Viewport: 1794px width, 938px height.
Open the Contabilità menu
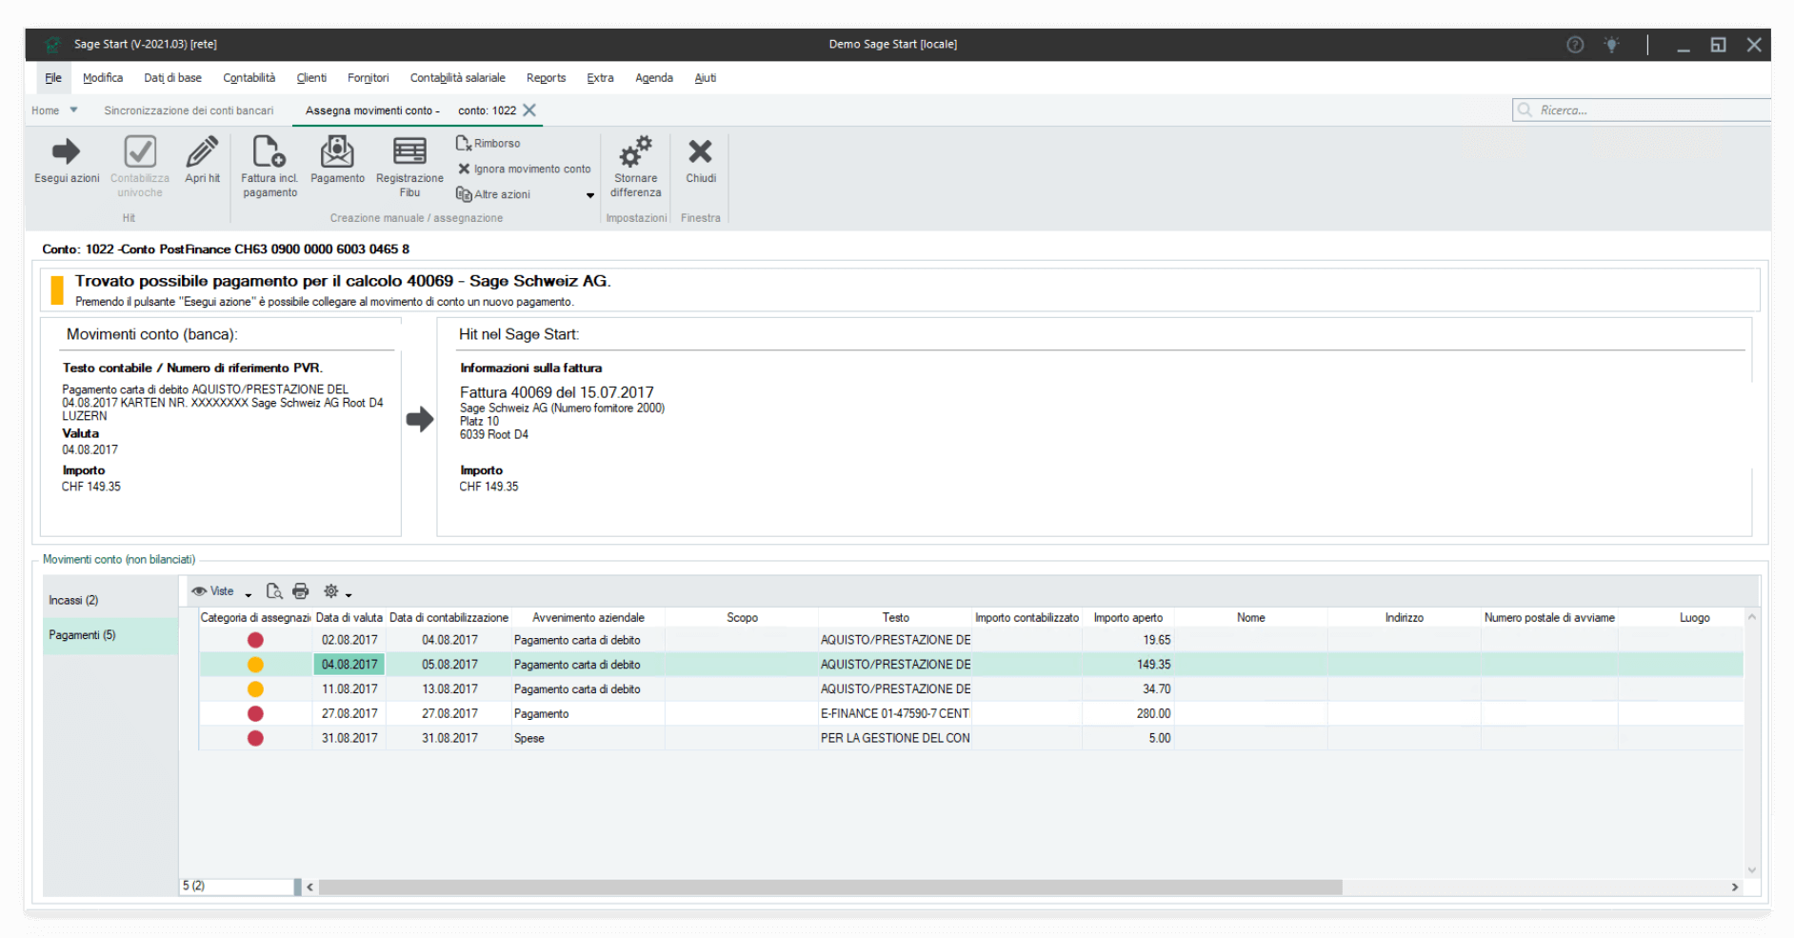[249, 78]
